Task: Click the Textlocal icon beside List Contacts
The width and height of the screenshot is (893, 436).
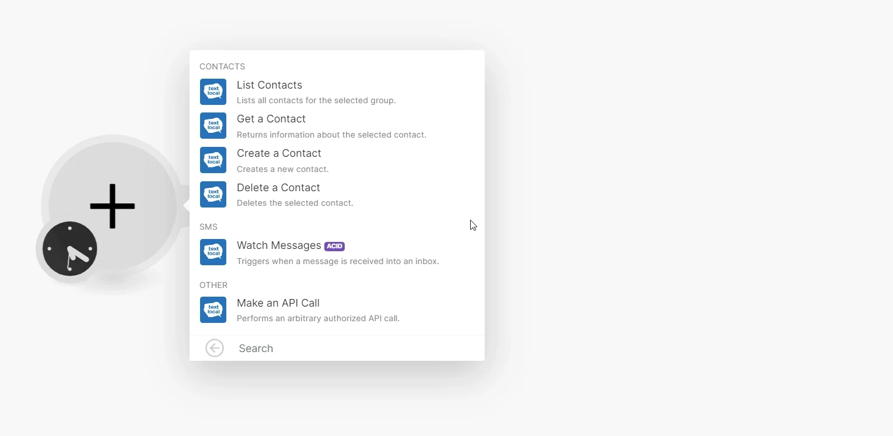Action: [x=213, y=92]
